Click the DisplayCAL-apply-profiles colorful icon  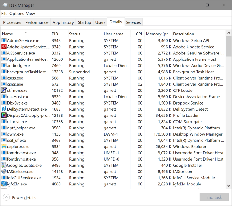coord(4,115)
